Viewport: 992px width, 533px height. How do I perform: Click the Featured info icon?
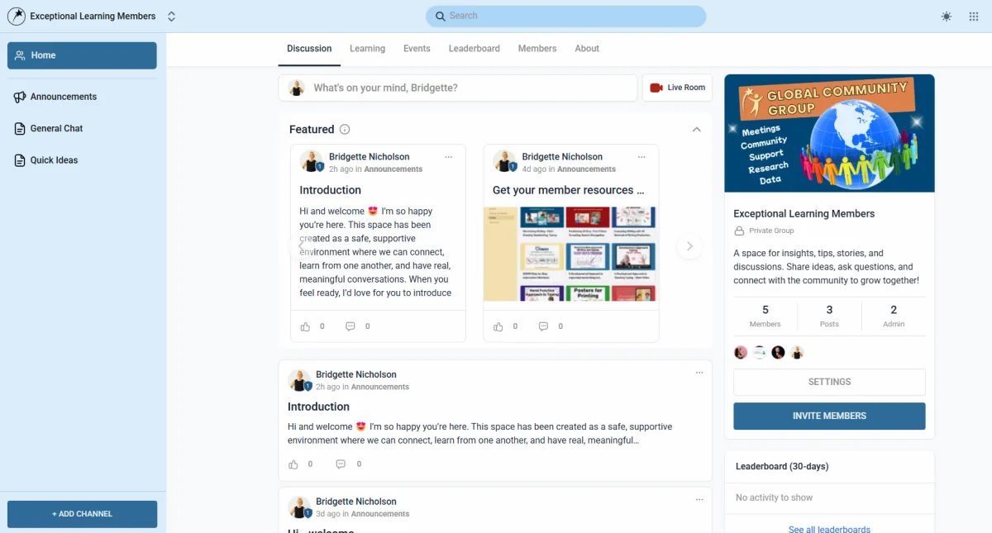click(x=345, y=129)
